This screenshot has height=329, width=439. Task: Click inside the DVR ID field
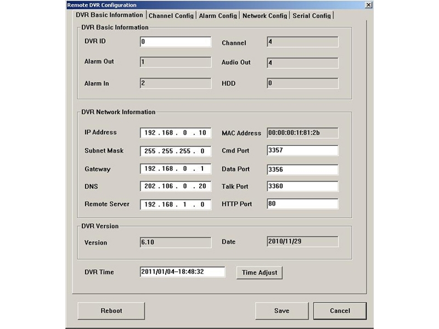[176, 41]
